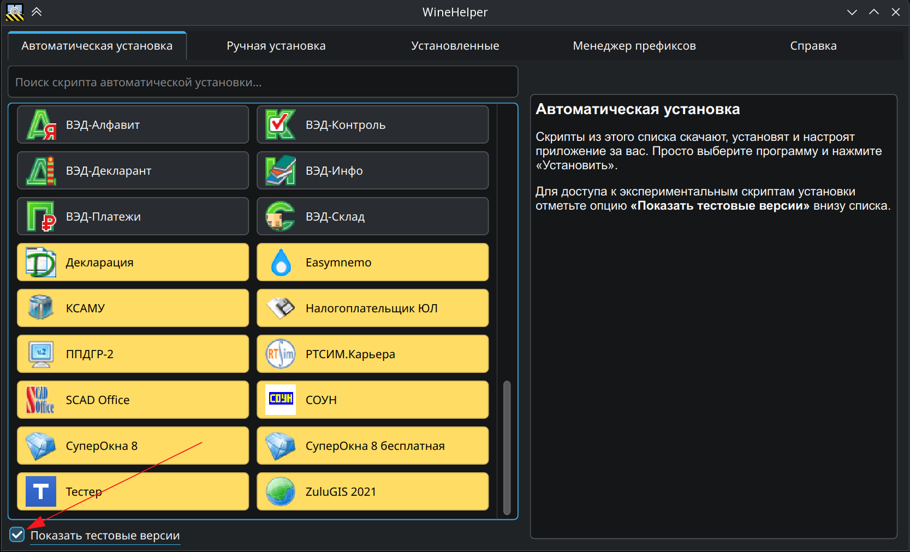Minimize window using the down chevron
The height and width of the screenshot is (552, 910).
click(x=852, y=12)
